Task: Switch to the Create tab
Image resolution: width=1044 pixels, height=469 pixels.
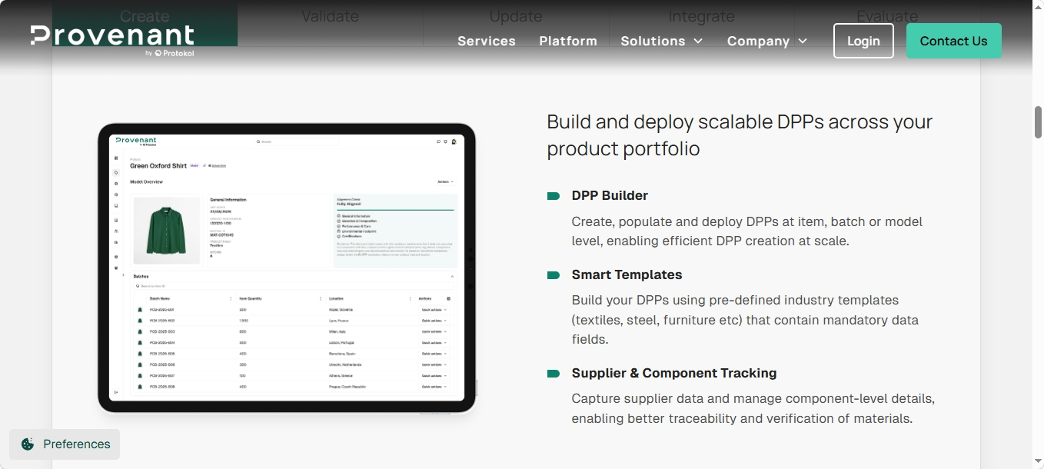Action: tap(145, 16)
